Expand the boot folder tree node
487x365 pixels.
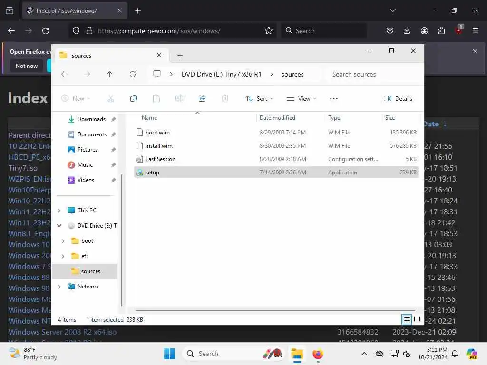pyautogui.click(x=63, y=241)
